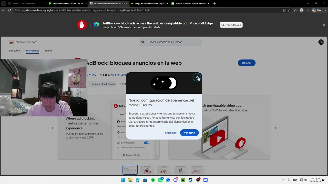
Task: Click the microphone tray icon
Action: pyautogui.click(x=289, y=180)
